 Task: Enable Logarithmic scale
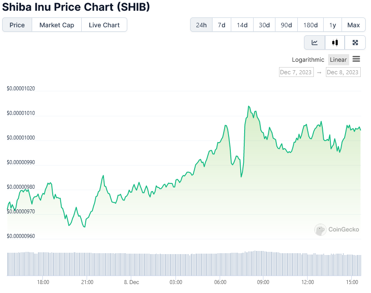click(308, 60)
